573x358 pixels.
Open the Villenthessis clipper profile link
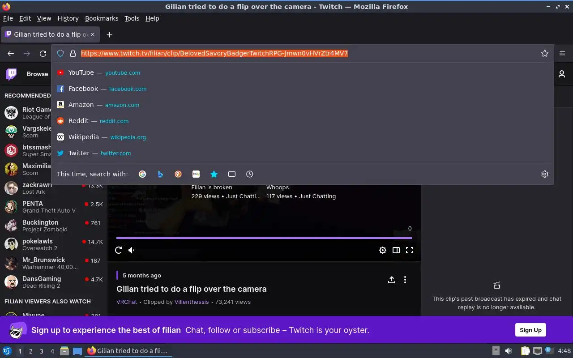(x=192, y=302)
